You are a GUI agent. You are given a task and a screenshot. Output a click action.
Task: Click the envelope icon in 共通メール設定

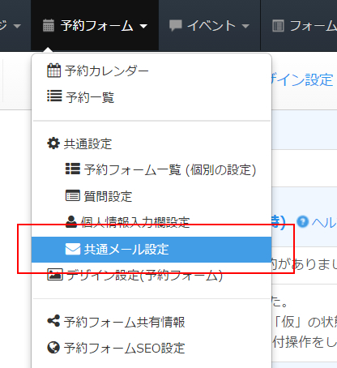(x=73, y=249)
